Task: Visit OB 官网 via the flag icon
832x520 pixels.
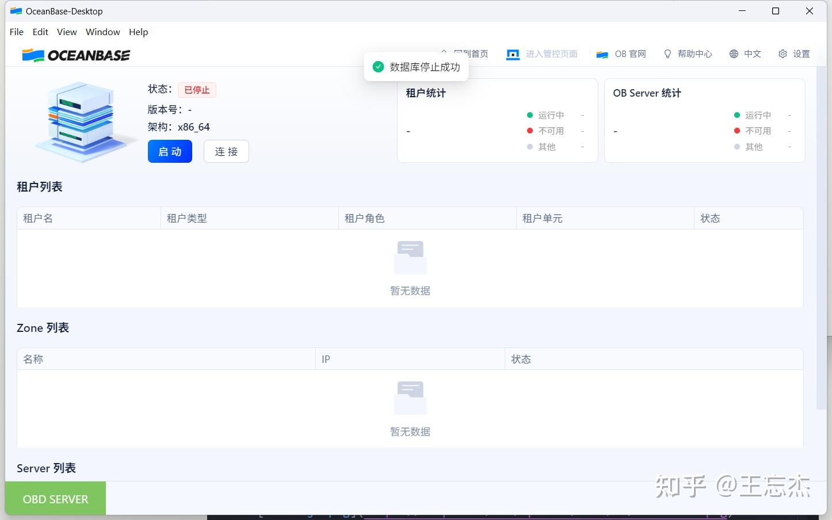Action: 602,53
